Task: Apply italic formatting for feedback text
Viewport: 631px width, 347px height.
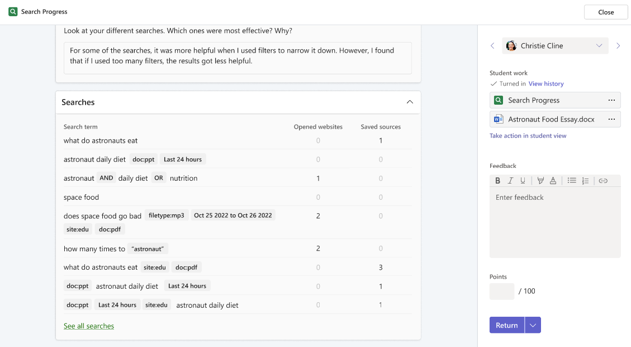Action: click(510, 180)
